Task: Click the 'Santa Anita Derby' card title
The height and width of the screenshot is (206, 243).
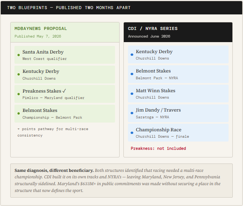Action: point(43,52)
